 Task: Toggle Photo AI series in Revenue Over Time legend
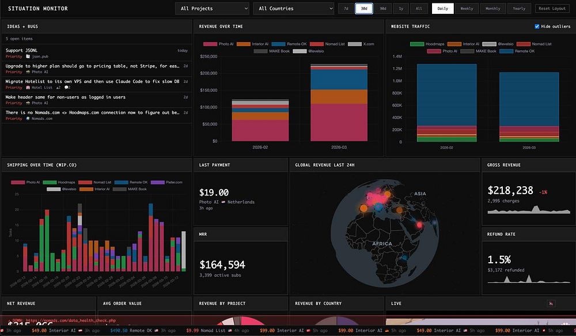coord(218,44)
